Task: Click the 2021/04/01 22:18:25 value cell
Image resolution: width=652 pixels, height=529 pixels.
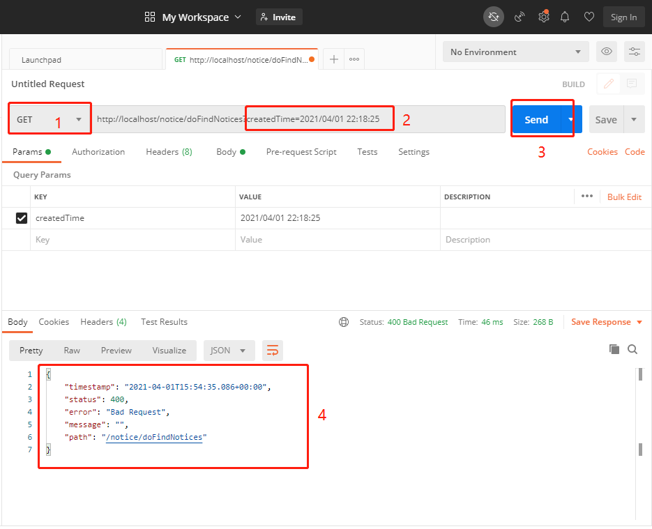Action: 338,218
